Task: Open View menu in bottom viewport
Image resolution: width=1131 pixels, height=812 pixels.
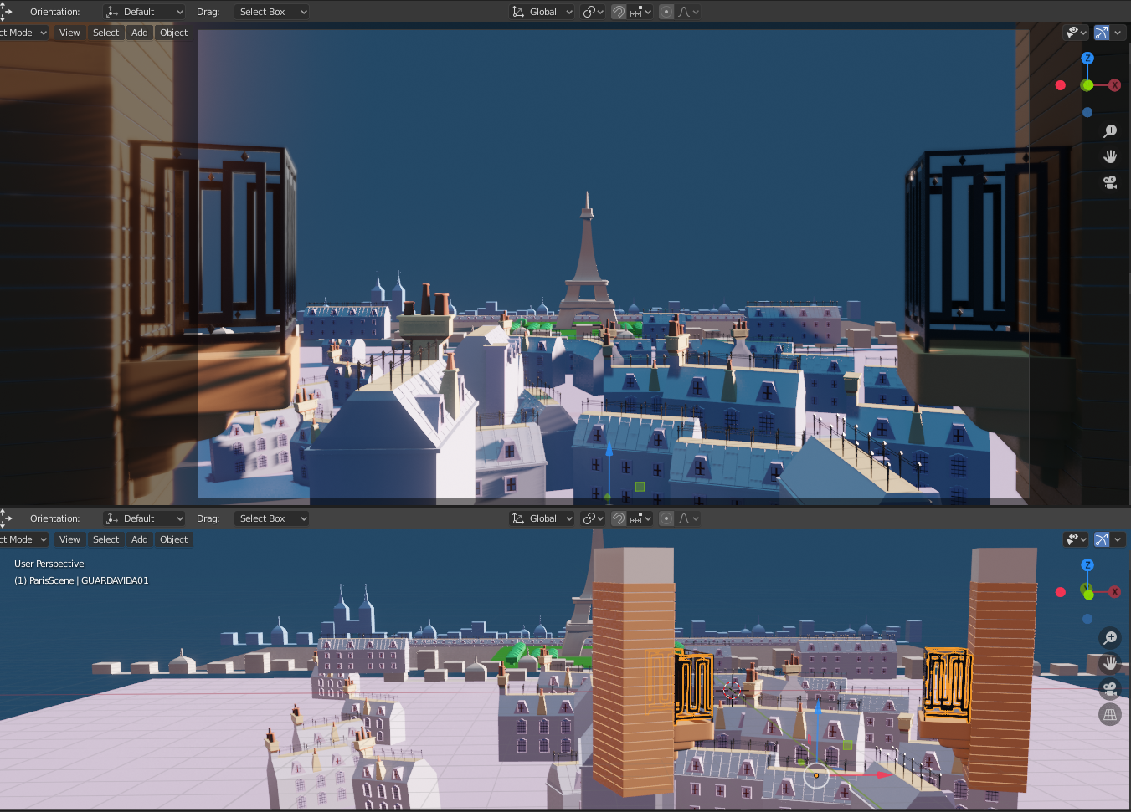Action: pyautogui.click(x=69, y=539)
